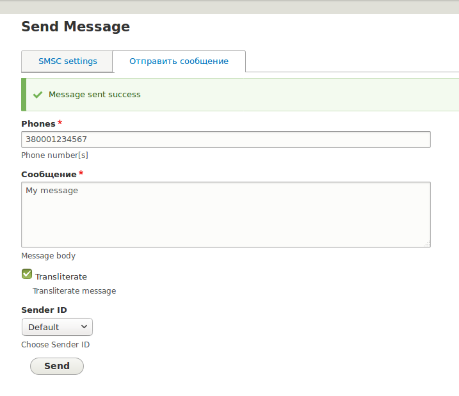
Task: Untick the Transliterate checkbox
Action: point(27,274)
